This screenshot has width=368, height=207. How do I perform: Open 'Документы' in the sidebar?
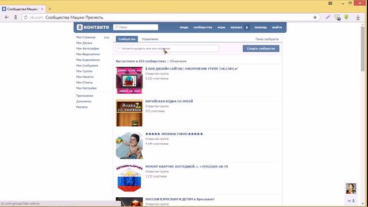click(83, 101)
